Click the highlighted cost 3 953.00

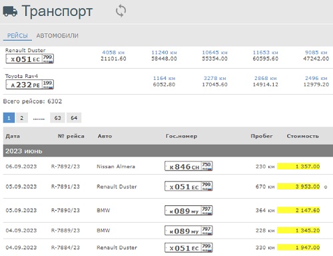coord(298,187)
